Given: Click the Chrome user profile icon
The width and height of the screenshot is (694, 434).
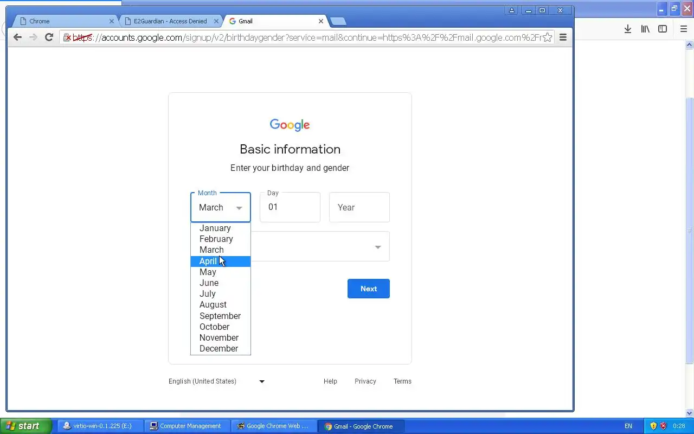Looking at the screenshot, I should 511,10.
